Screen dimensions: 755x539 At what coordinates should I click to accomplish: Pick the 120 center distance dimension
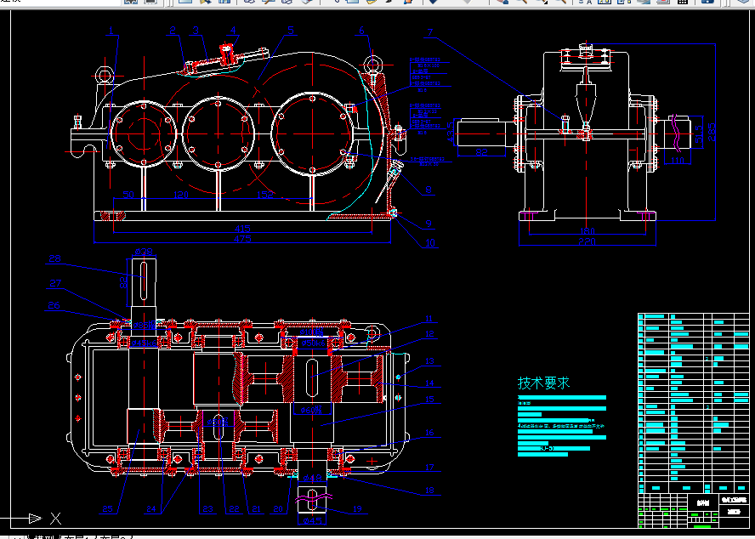[180, 195]
